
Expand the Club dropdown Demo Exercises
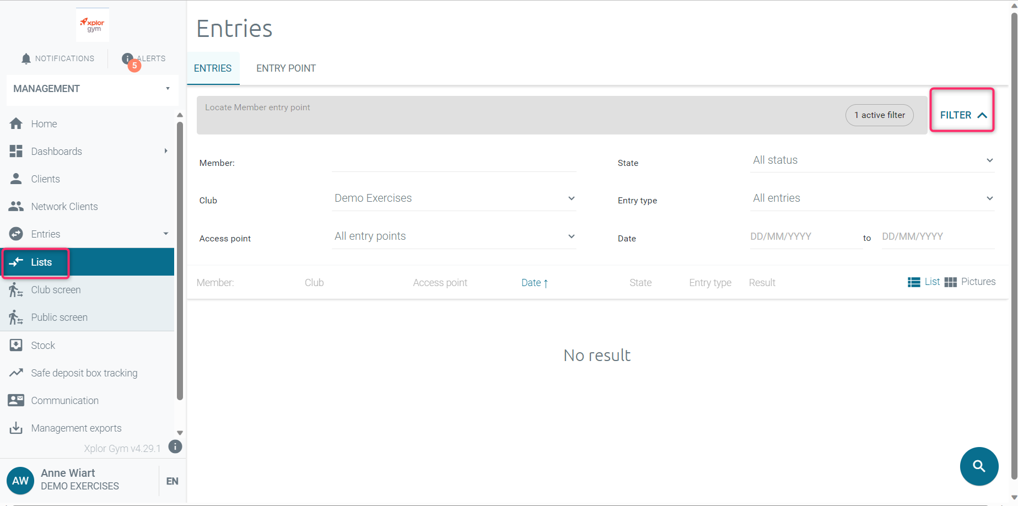coord(454,198)
